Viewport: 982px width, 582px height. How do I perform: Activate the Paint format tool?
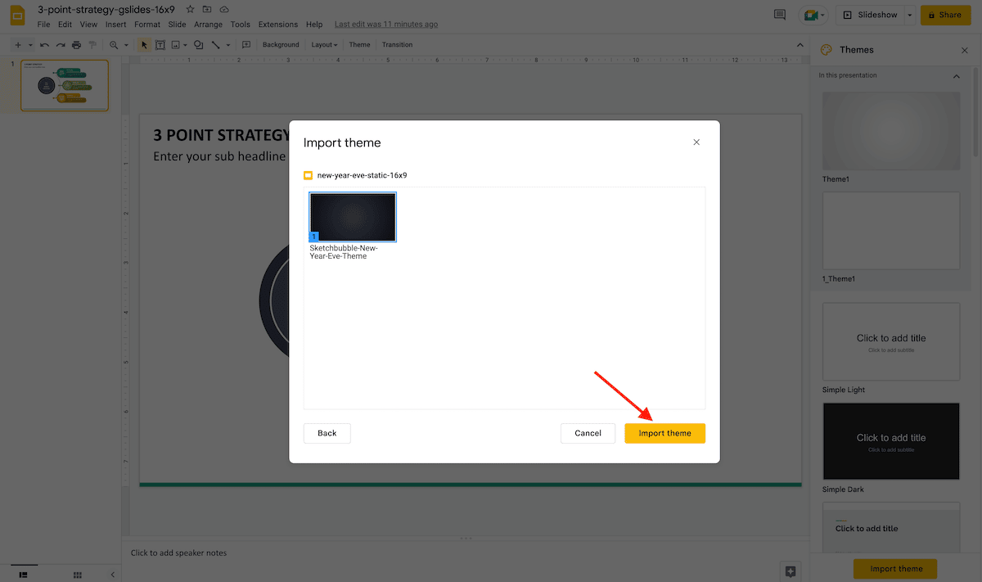[x=92, y=44]
